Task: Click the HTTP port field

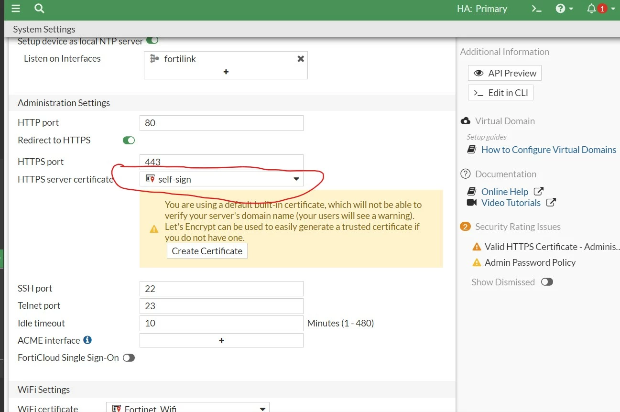Action: point(221,123)
